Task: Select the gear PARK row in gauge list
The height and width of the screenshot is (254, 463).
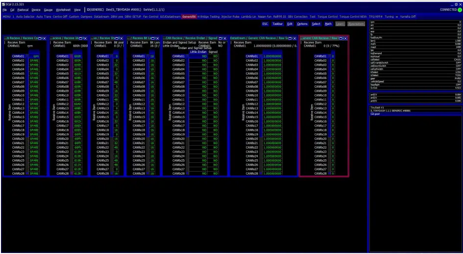Action: click(415, 78)
